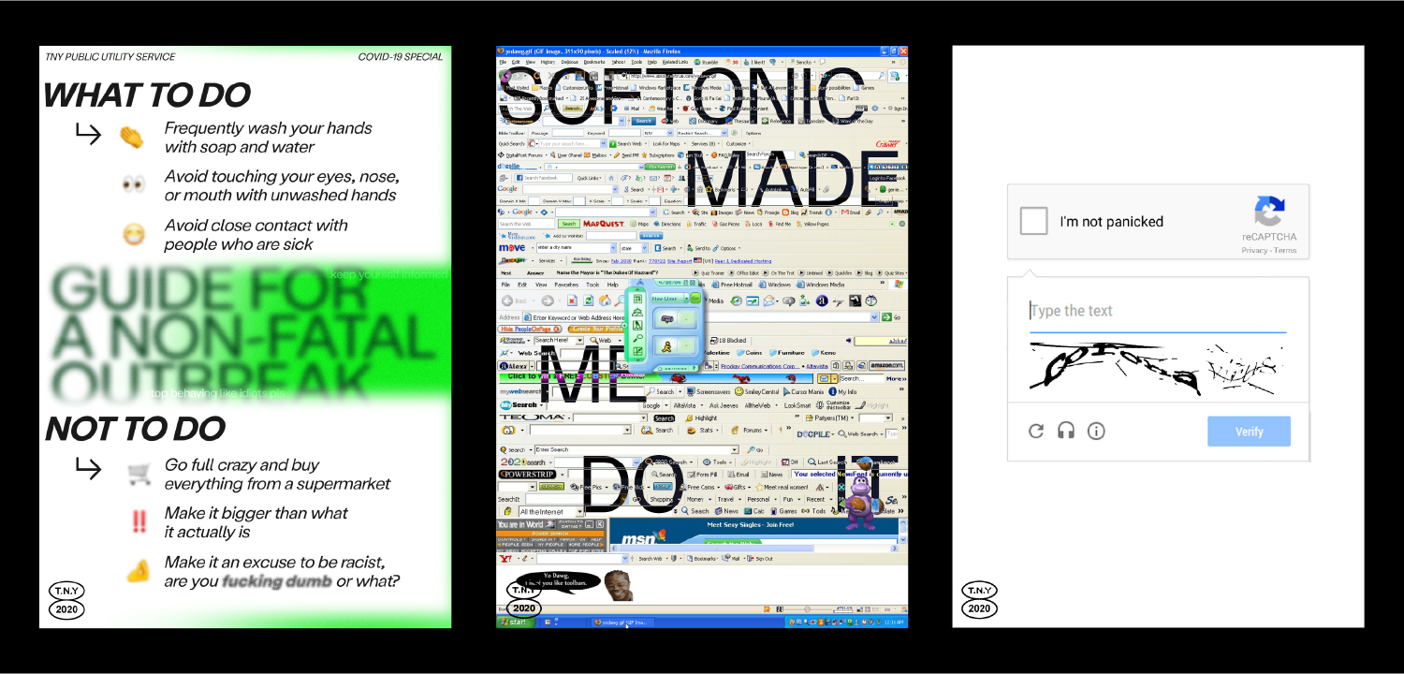Image resolution: width=1404 pixels, height=674 pixels.
Task: Switch to yodawg.gif Firefox taskbar item
Action: pos(622,622)
